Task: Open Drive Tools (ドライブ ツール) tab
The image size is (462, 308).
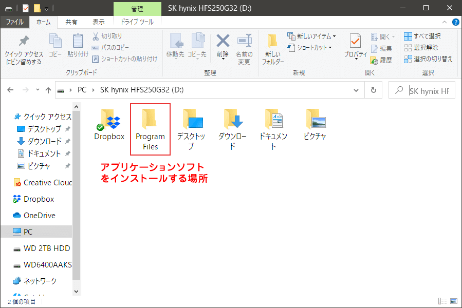Action: point(137,22)
